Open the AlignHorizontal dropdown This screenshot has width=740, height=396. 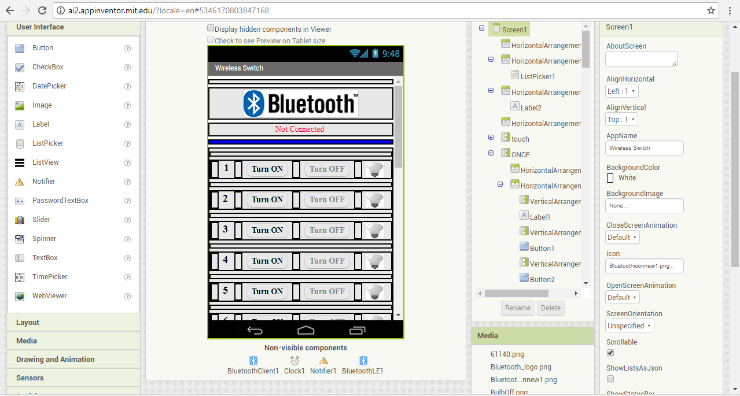pyautogui.click(x=622, y=91)
